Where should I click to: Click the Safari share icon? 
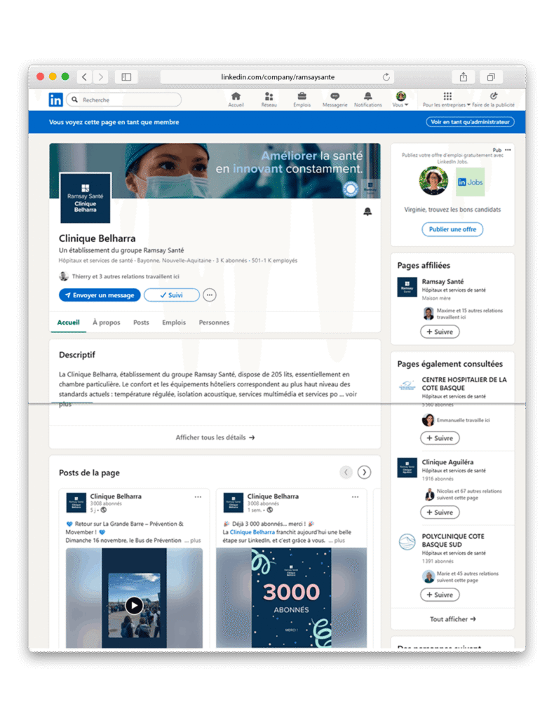[464, 77]
